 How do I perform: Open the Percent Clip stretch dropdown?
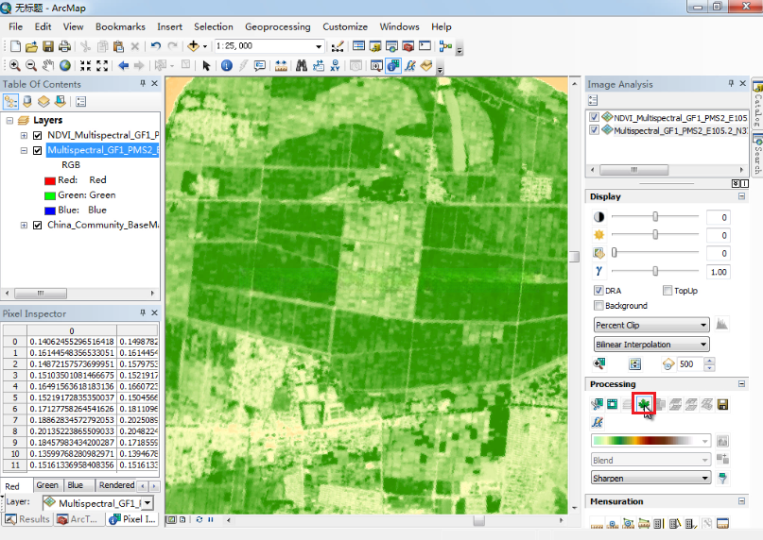(651, 325)
